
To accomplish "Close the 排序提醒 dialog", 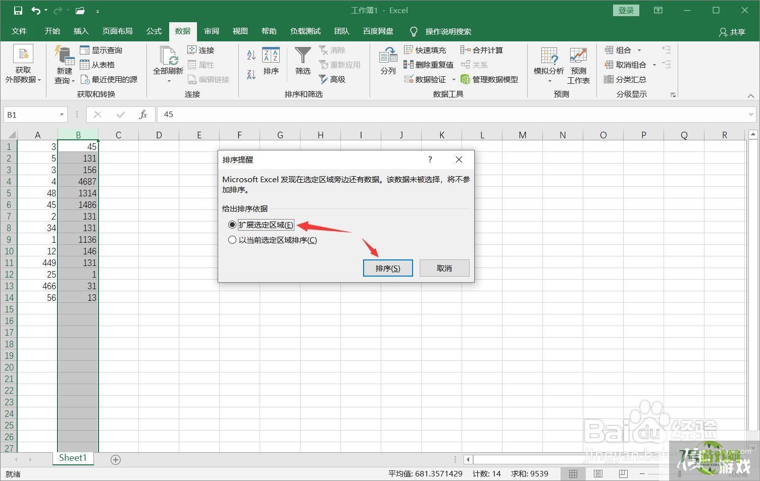I will coord(459,159).
